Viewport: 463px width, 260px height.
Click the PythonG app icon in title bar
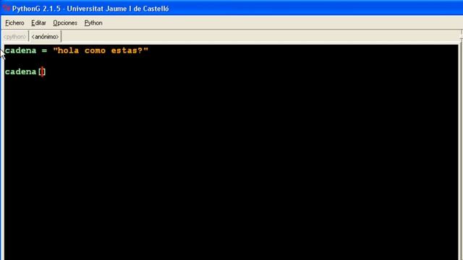pos(7,8)
